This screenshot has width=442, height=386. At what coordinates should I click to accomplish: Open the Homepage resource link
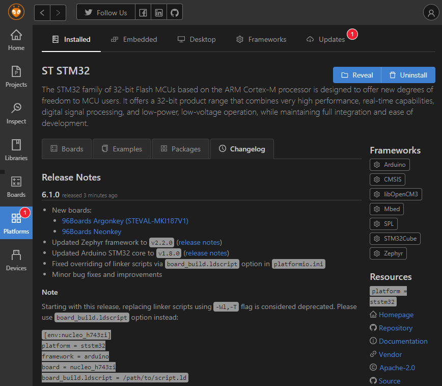[x=396, y=315]
